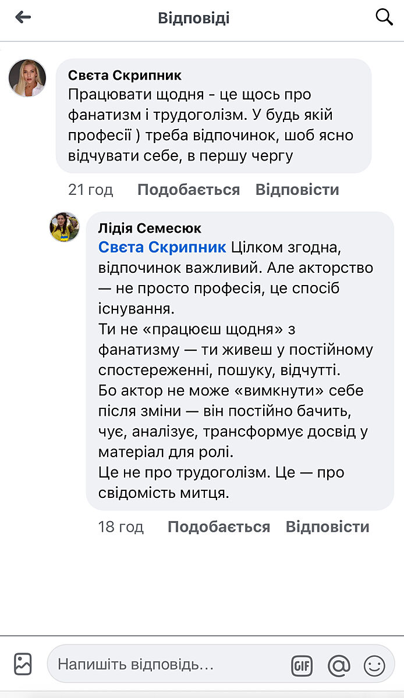Image resolution: width=404 pixels, height=698 pixels.
Task: Like Лідія Семесюк's reply with Подобається
Action: (219, 527)
